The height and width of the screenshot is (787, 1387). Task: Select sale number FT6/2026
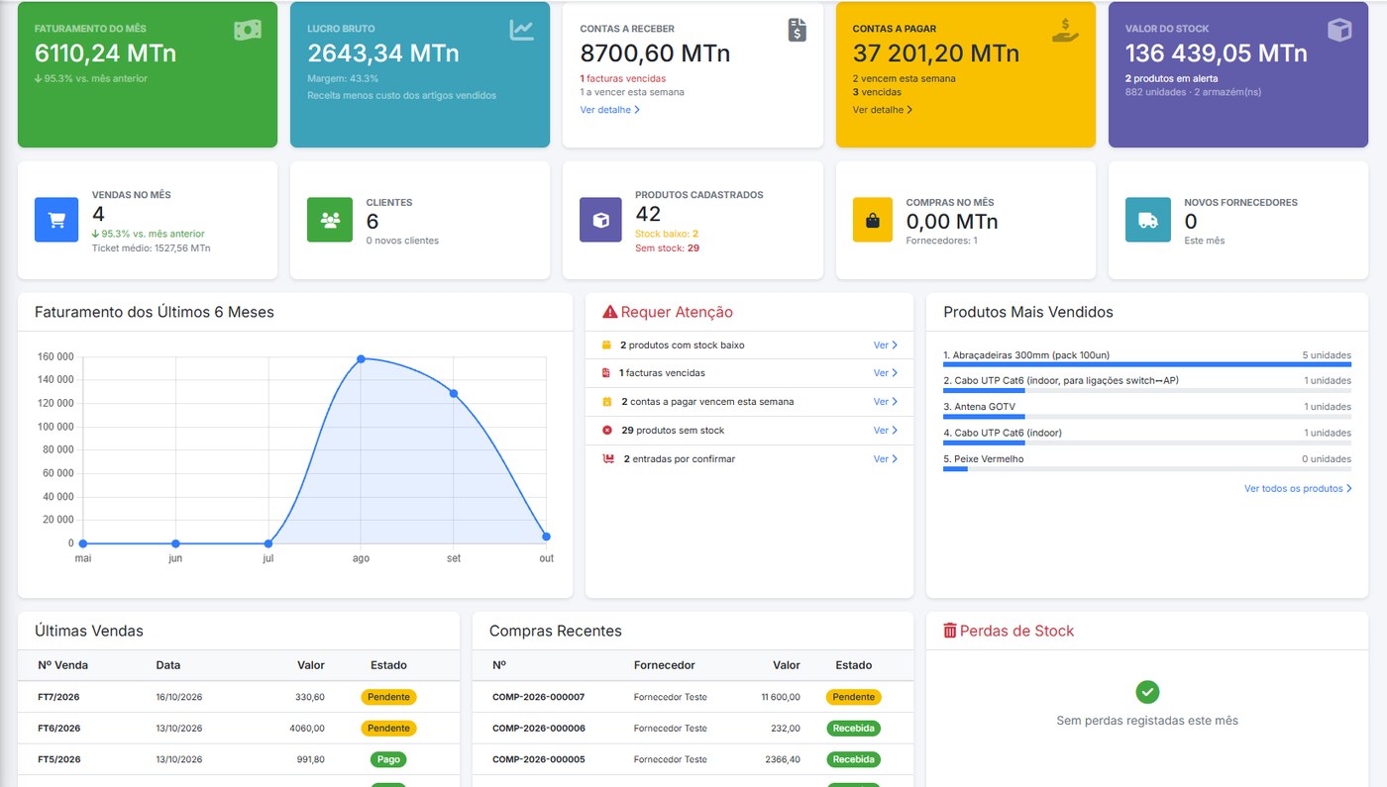58,729
